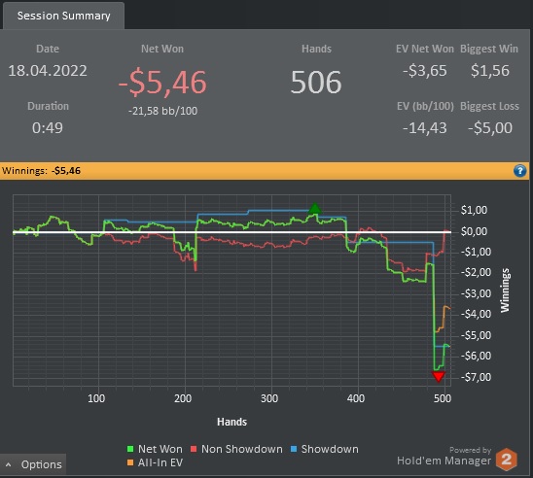Select the Biggest Win value $1,56
The width and height of the screenshot is (533, 478).
(490, 71)
